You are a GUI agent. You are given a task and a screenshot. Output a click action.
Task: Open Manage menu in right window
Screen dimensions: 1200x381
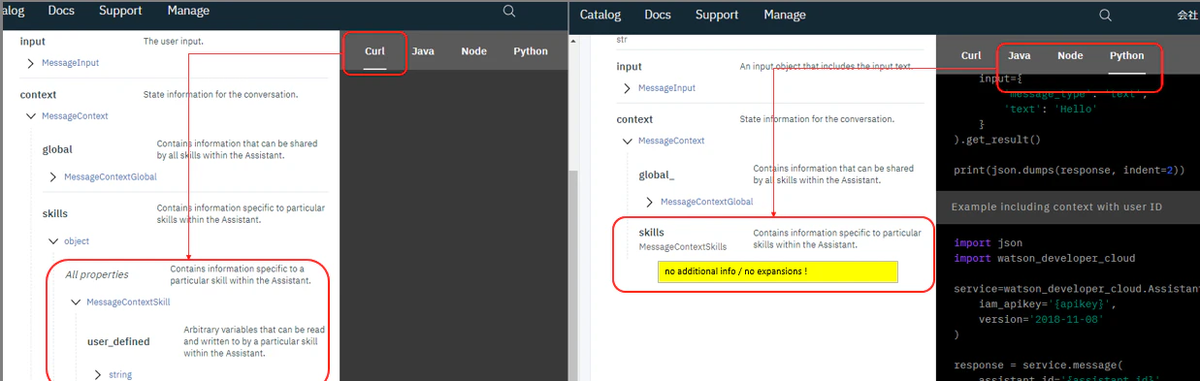(785, 15)
